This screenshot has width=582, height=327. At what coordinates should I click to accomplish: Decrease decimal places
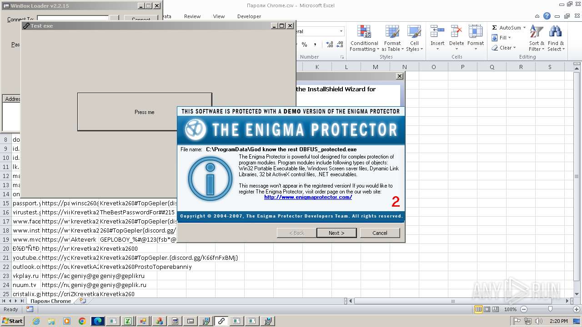coord(340,45)
